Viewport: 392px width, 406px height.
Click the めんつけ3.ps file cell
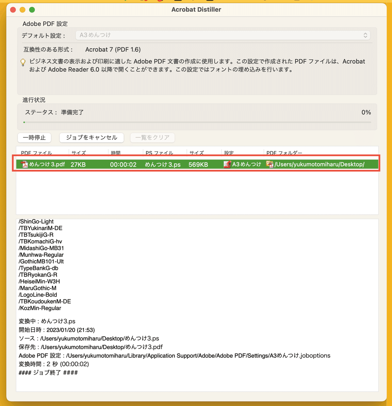163,164
